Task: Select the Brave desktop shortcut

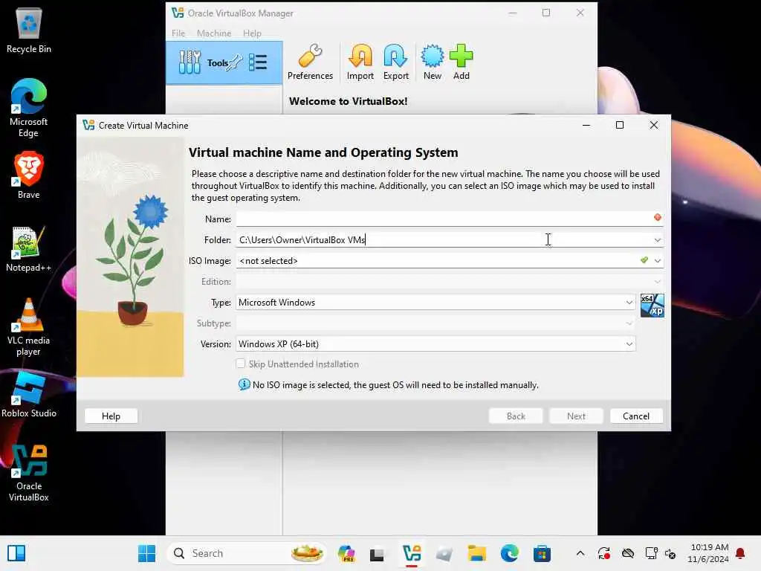Action: (29, 175)
